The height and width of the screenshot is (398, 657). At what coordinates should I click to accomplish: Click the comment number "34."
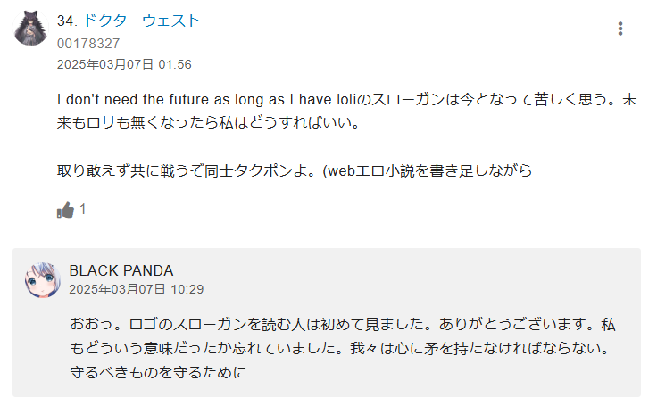point(67,21)
